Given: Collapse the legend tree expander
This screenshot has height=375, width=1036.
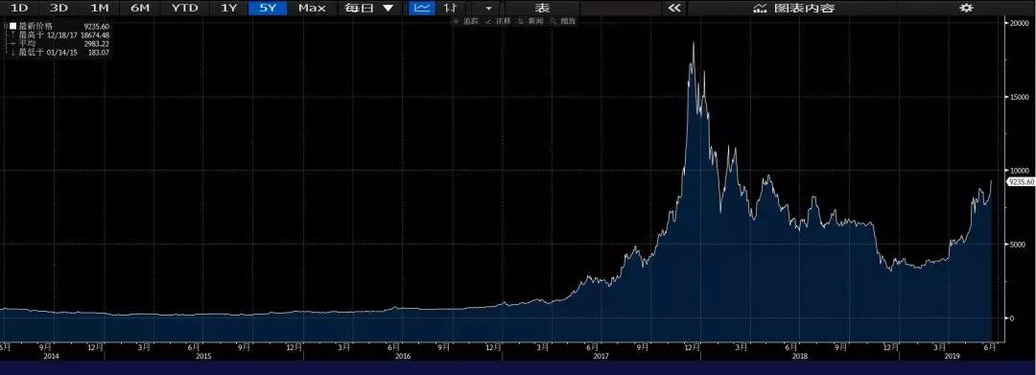Looking at the screenshot, I should pos(5,26).
